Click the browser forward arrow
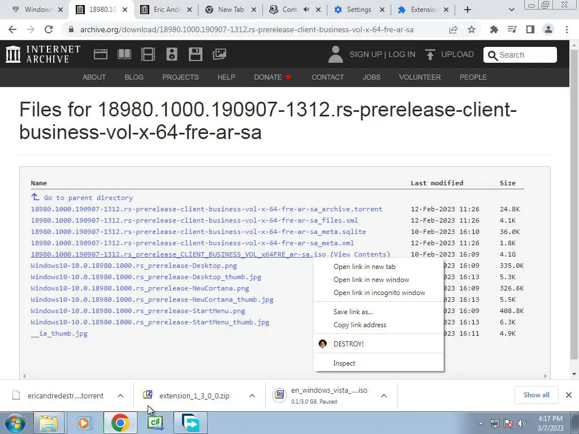This screenshot has width=579, height=434. click(31, 29)
